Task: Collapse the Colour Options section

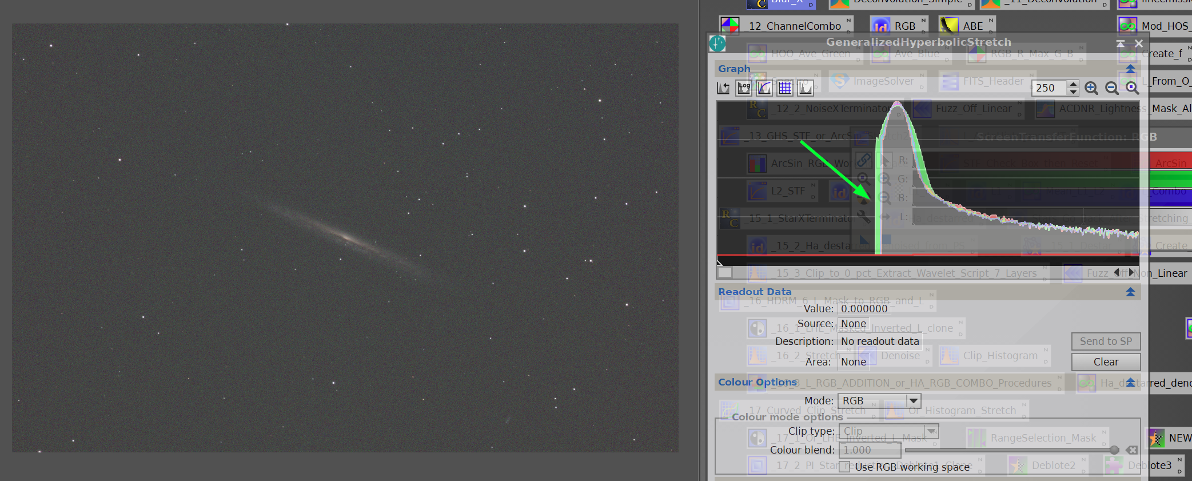Action: click(1130, 382)
